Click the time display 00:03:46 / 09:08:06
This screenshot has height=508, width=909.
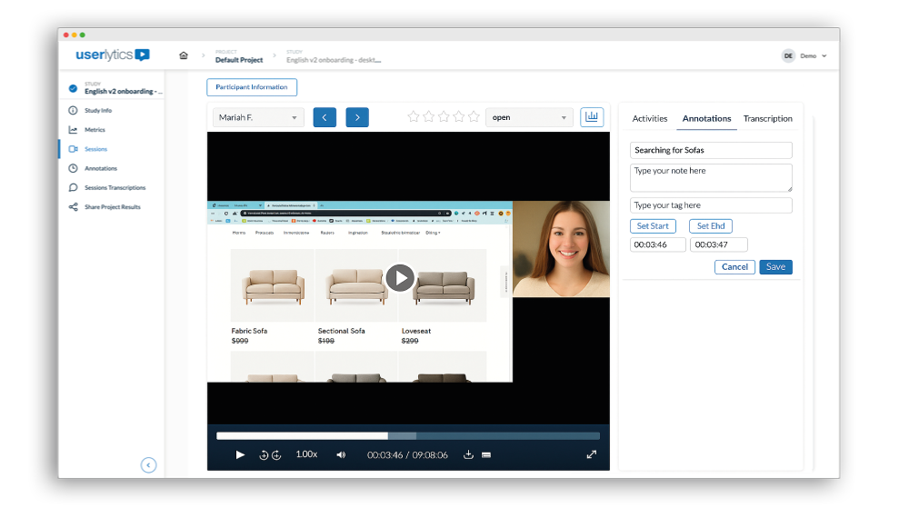click(407, 455)
